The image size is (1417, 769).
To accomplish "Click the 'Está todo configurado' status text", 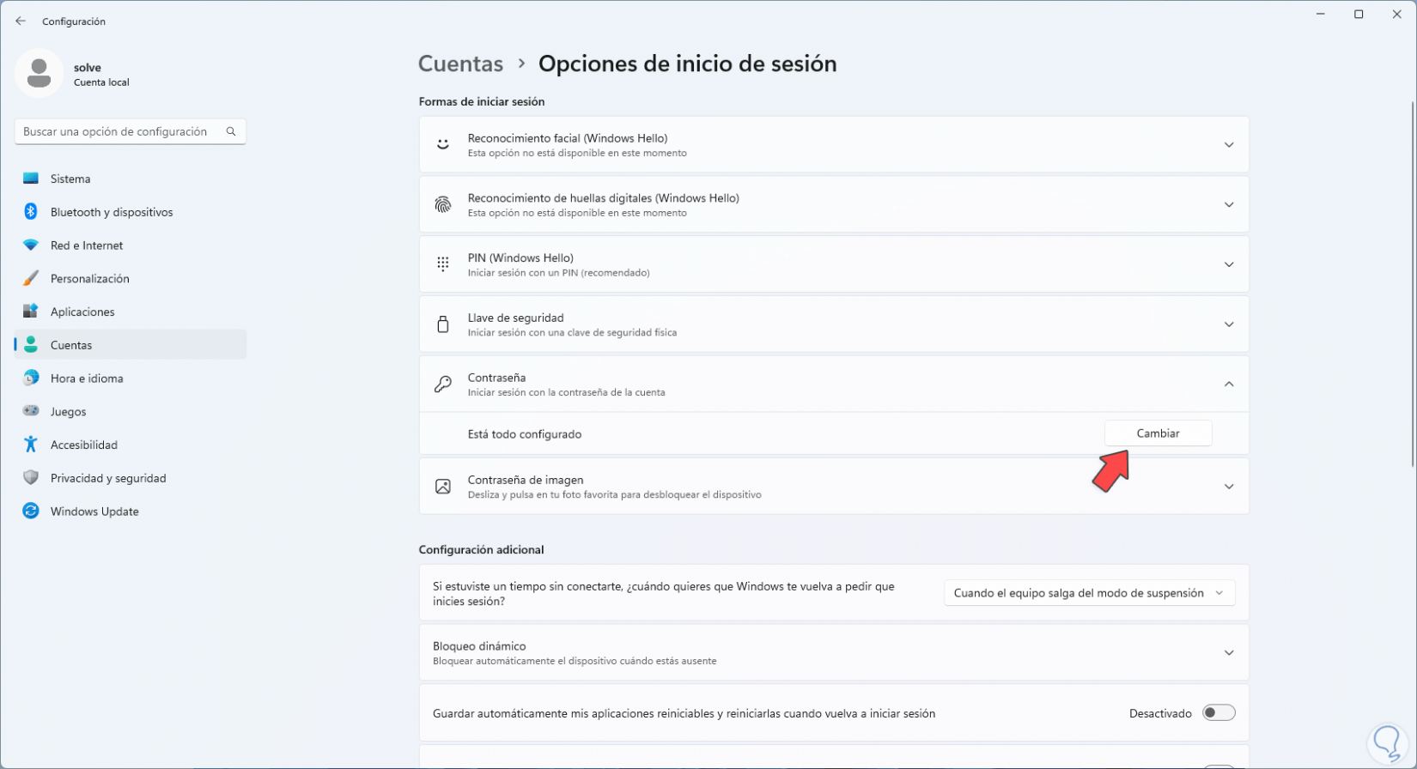I will click(525, 434).
